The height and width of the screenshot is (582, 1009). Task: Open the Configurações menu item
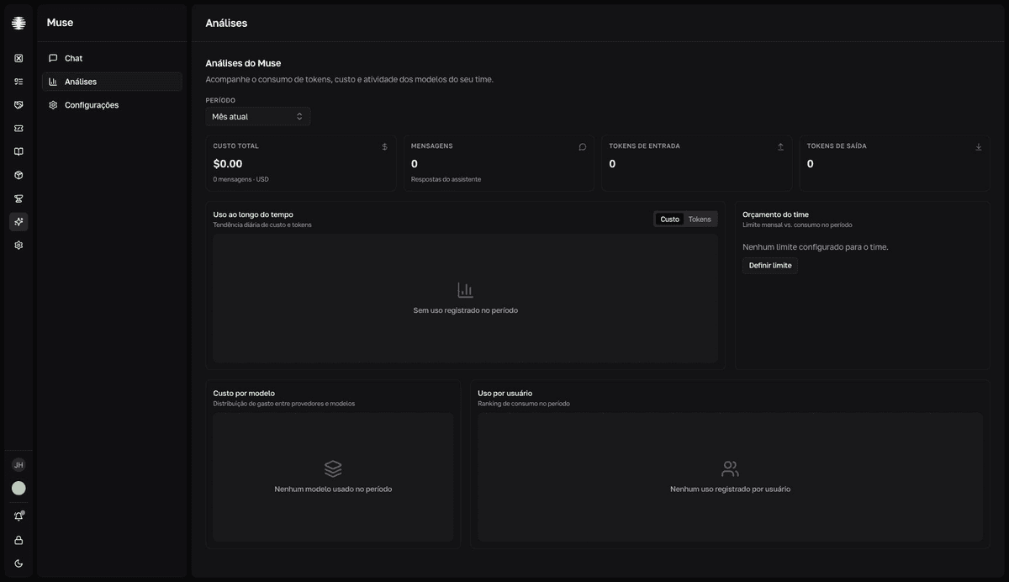point(112,105)
